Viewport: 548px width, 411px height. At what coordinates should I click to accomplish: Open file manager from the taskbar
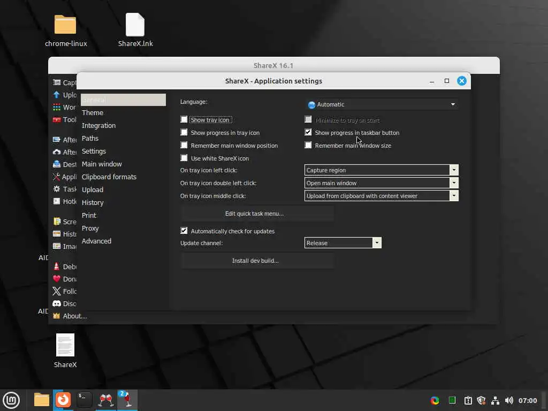pyautogui.click(x=42, y=399)
